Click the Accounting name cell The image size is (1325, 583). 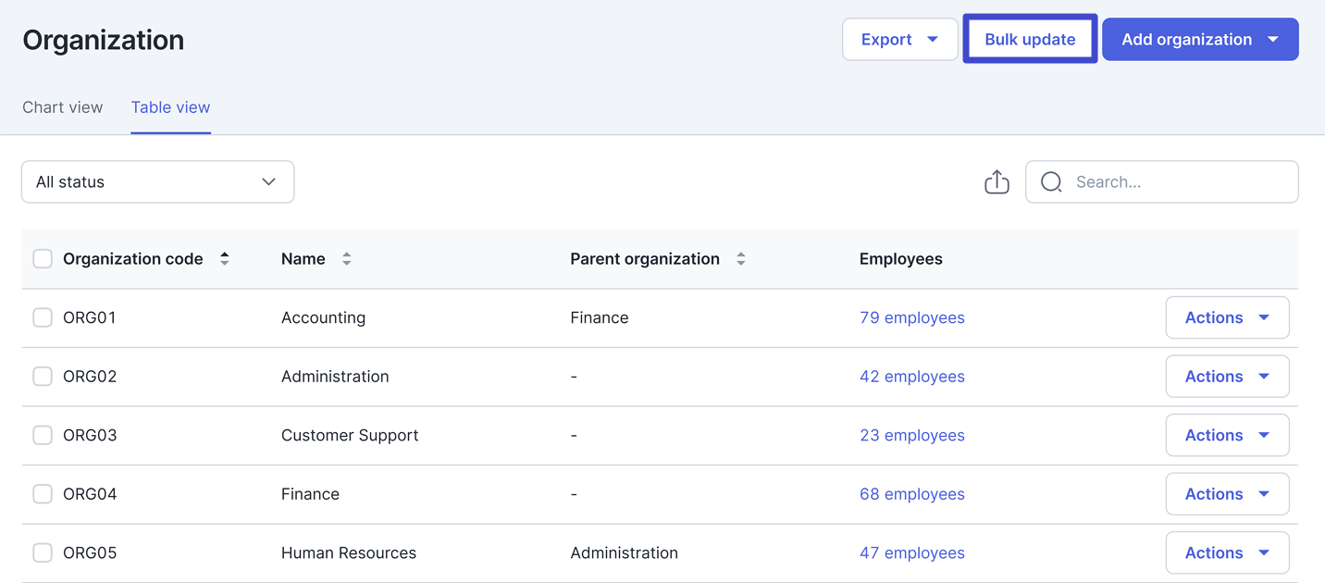tap(323, 317)
